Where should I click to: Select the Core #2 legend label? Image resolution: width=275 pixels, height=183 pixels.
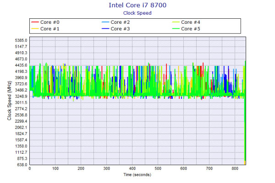pyautogui.click(x=120, y=22)
